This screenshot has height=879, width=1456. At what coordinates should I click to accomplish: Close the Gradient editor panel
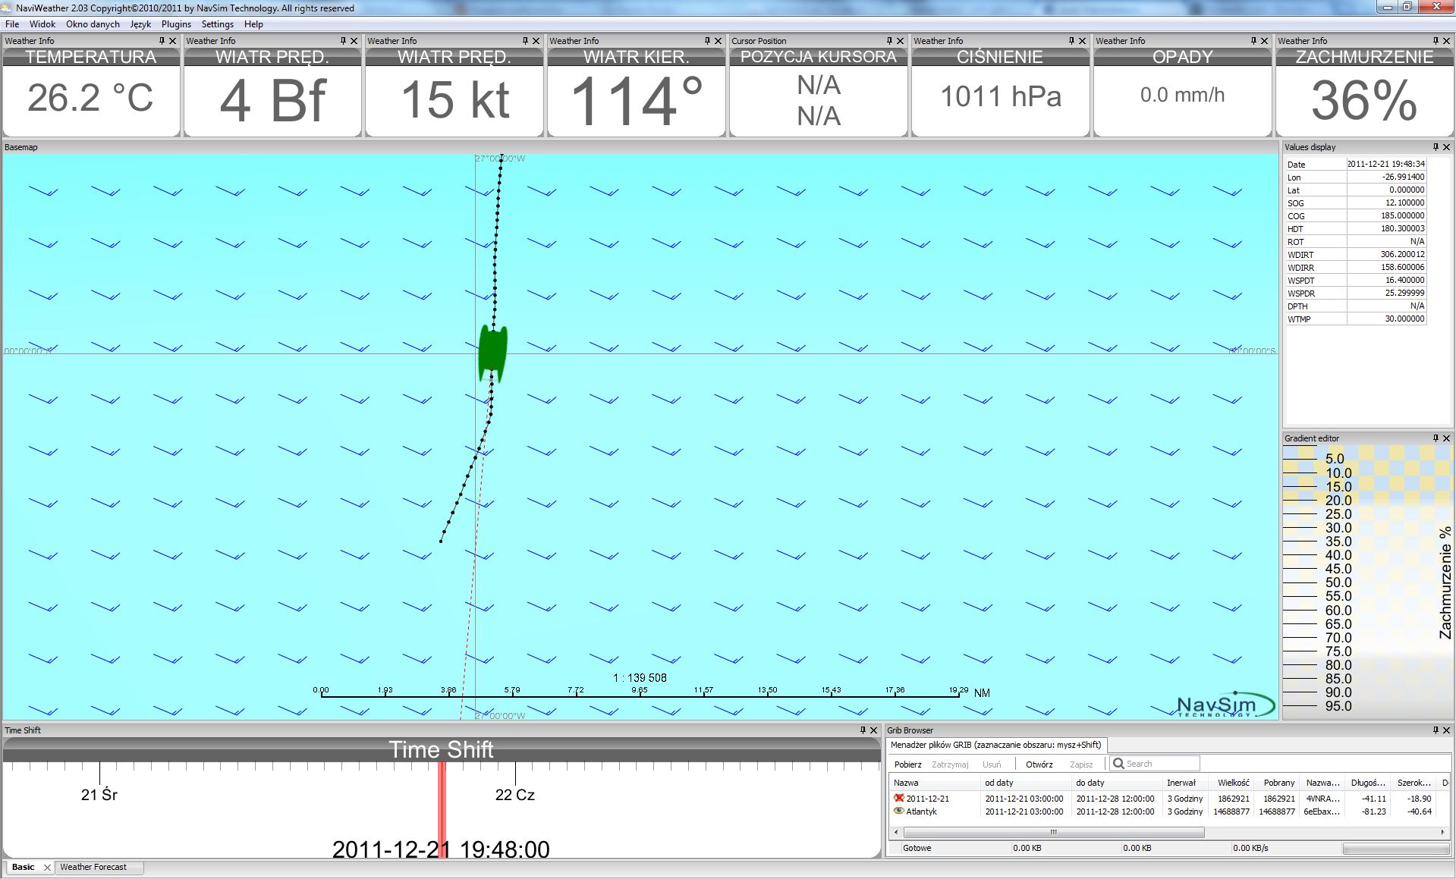pos(1446,438)
